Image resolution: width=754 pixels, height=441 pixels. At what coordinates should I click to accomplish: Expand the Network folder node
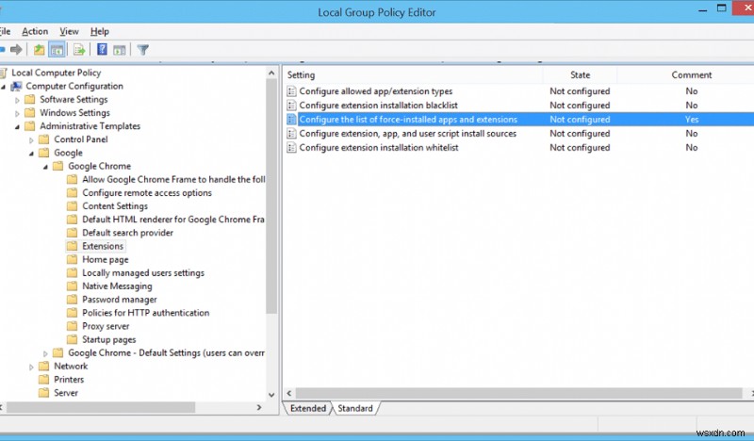click(32, 367)
